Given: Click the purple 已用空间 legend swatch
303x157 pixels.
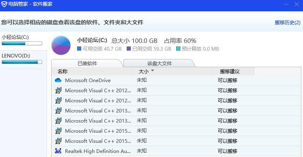Looking at the screenshot, I should coord(129,49).
